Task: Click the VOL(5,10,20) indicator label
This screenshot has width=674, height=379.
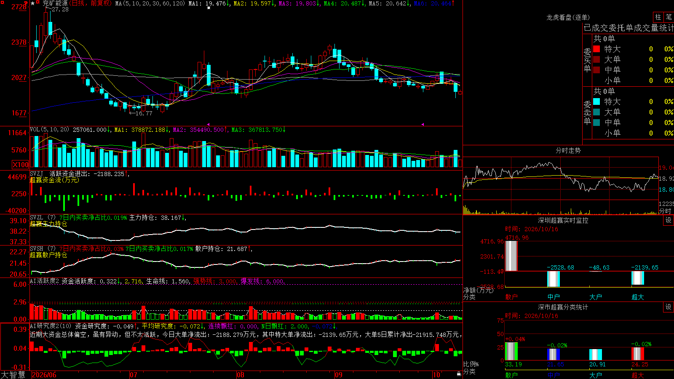Action: pyautogui.click(x=49, y=130)
